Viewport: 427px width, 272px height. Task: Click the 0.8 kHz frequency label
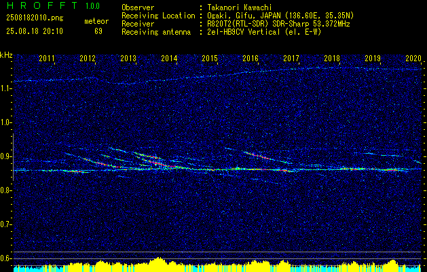click(6, 190)
